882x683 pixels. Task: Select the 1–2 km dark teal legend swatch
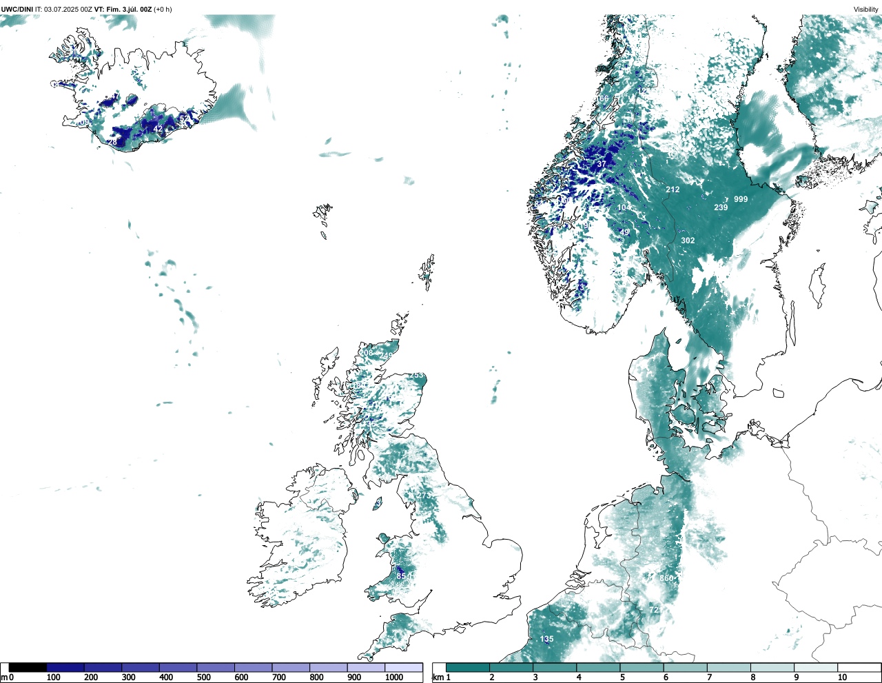pos(468,668)
